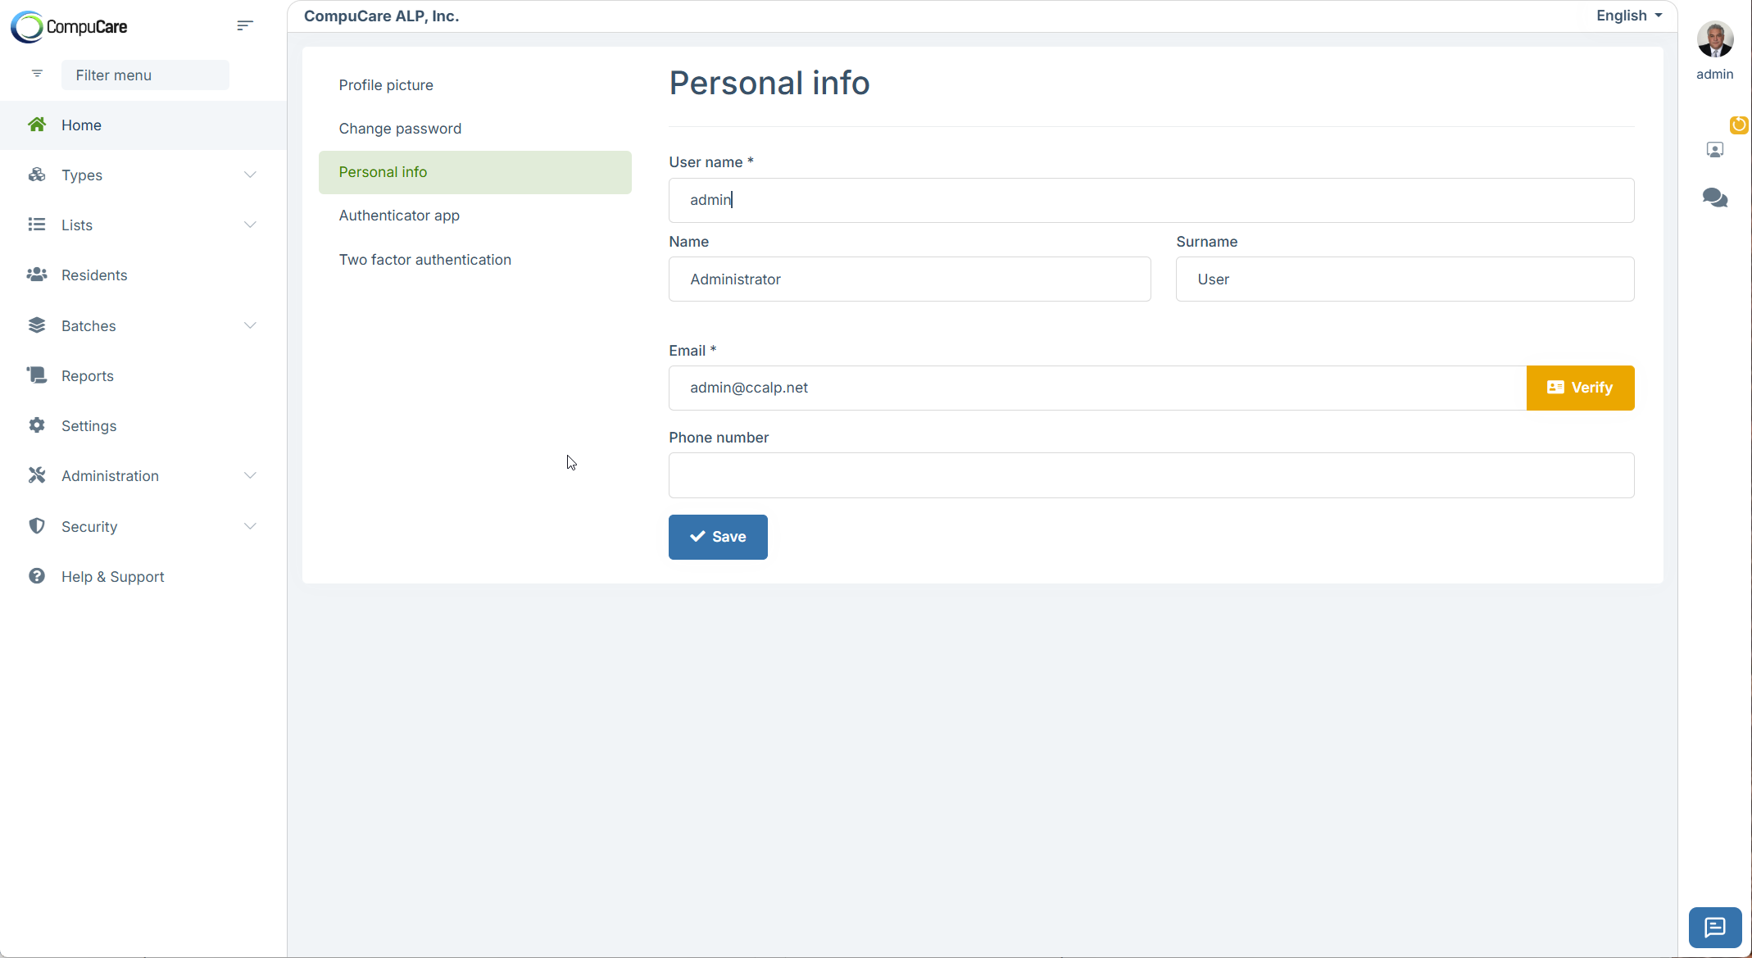Click the admin profile avatar
The width and height of the screenshot is (1752, 958).
[x=1714, y=39]
